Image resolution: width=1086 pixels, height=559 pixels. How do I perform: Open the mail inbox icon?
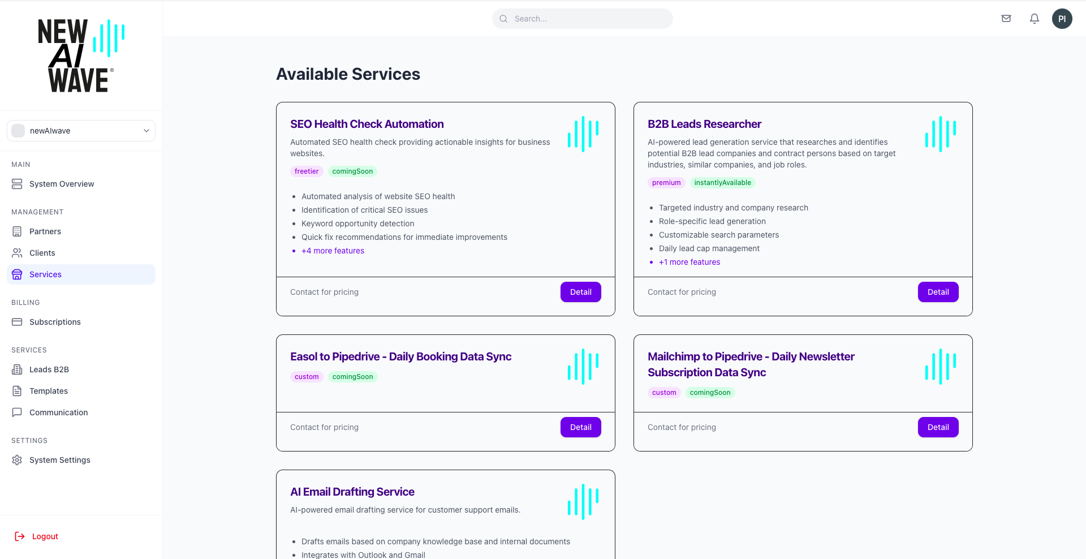click(1006, 19)
